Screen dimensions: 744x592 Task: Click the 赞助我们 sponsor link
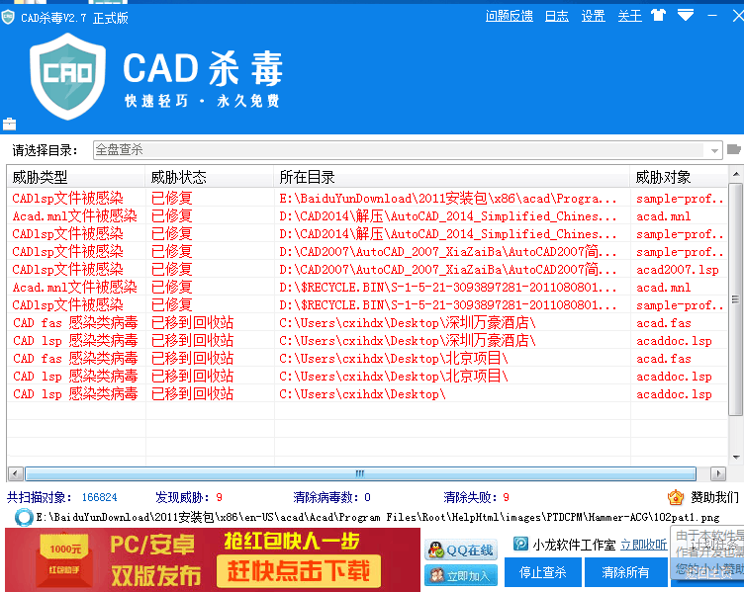click(x=714, y=497)
